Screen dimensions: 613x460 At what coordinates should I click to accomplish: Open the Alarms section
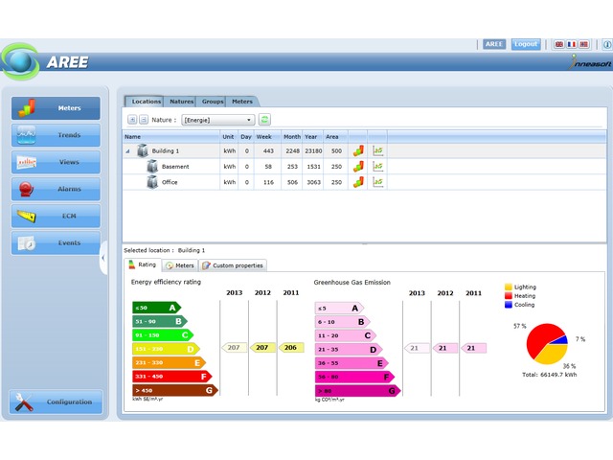(57, 190)
